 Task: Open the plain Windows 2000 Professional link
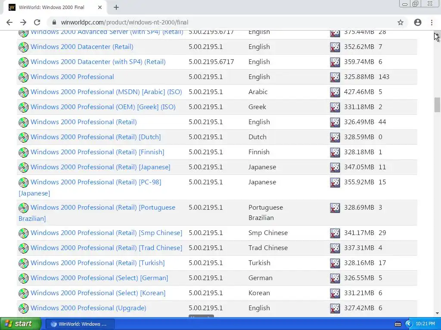tap(72, 77)
